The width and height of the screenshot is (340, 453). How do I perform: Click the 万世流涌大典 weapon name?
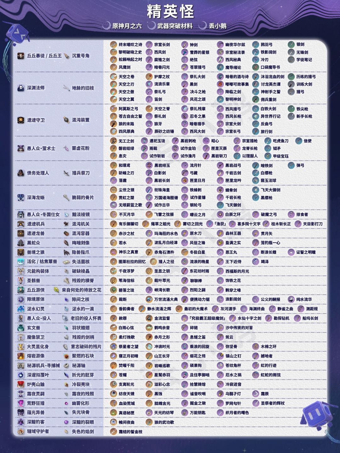point(166,299)
